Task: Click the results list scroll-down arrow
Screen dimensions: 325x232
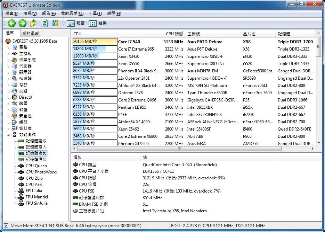Action: pos(319,143)
